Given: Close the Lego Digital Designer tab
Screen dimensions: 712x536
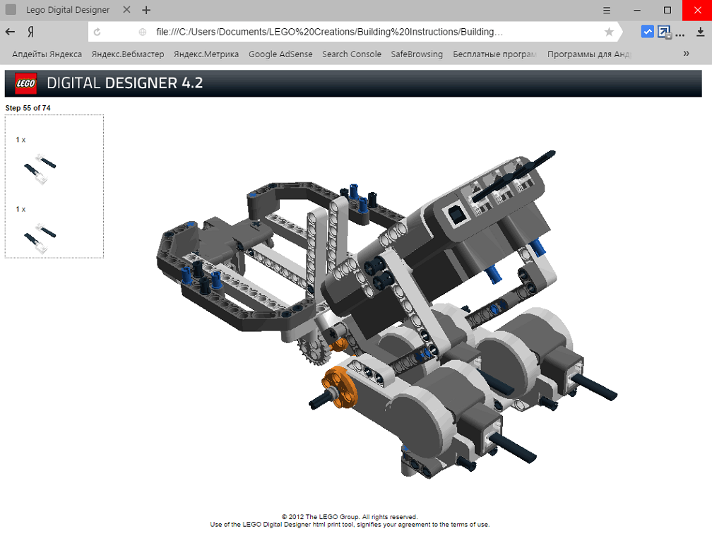Looking at the screenshot, I should pyautogui.click(x=126, y=9).
